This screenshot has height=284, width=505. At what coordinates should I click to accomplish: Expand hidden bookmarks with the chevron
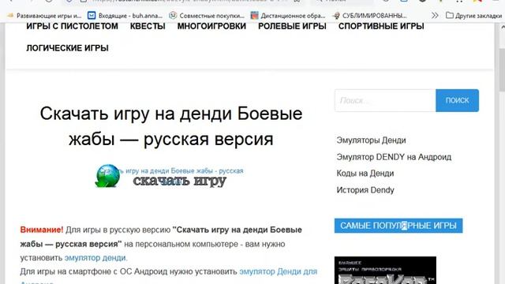pyautogui.click(x=435, y=15)
